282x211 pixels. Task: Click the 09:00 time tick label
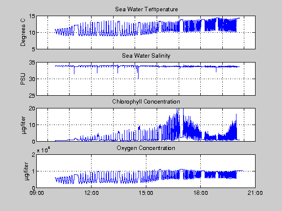click(37, 193)
